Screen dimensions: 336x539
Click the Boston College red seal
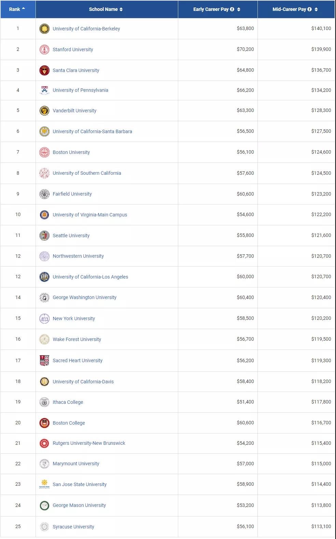[44, 423]
